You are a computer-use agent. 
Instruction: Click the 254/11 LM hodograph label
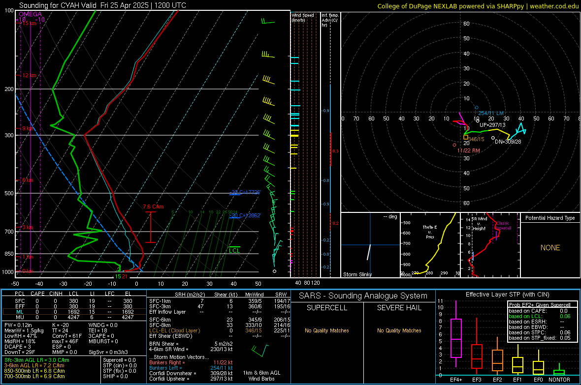coord(491,113)
